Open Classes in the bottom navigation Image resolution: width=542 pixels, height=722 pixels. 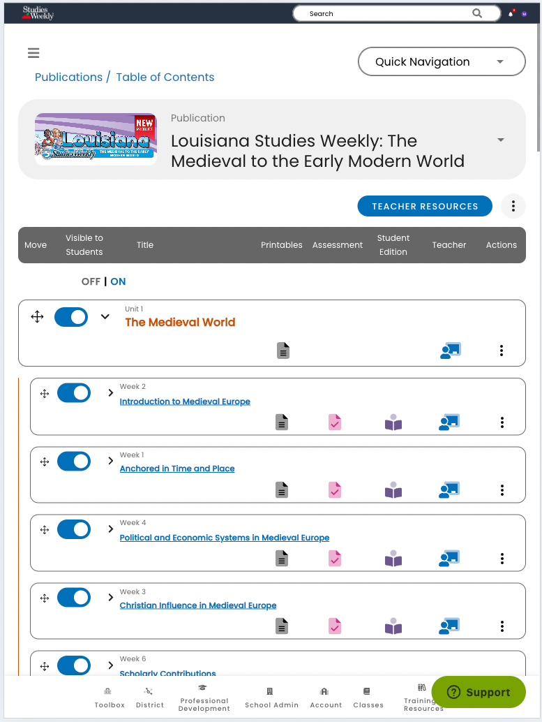pyautogui.click(x=368, y=698)
